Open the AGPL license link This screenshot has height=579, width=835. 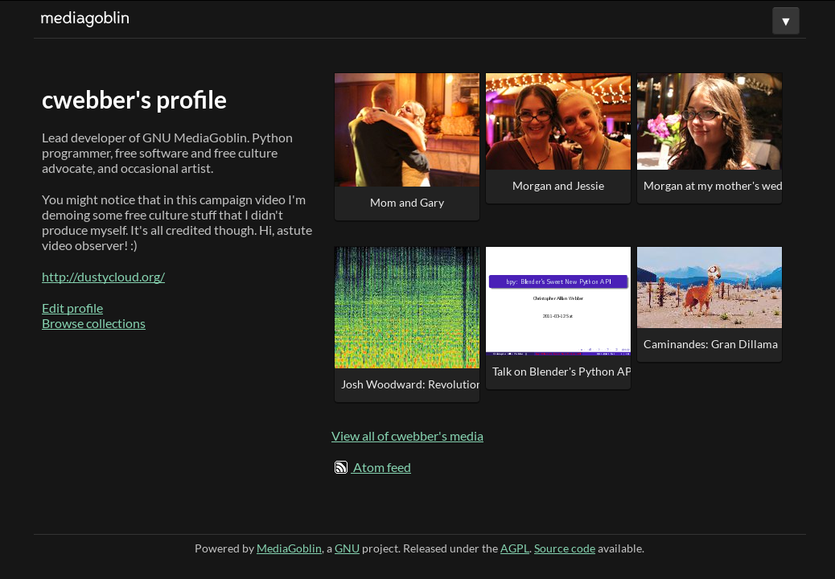(514, 548)
